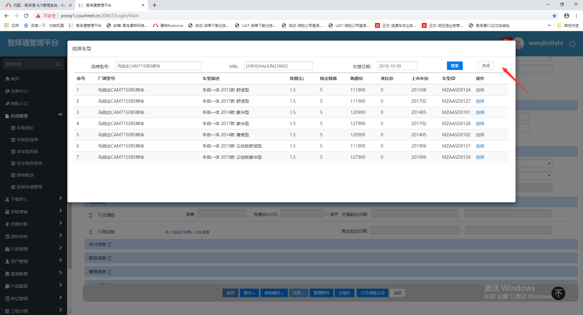The height and width of the screenshot is (315, 583).
Task: Close the dialog with 关闭 button
Action: coord(486,66)
